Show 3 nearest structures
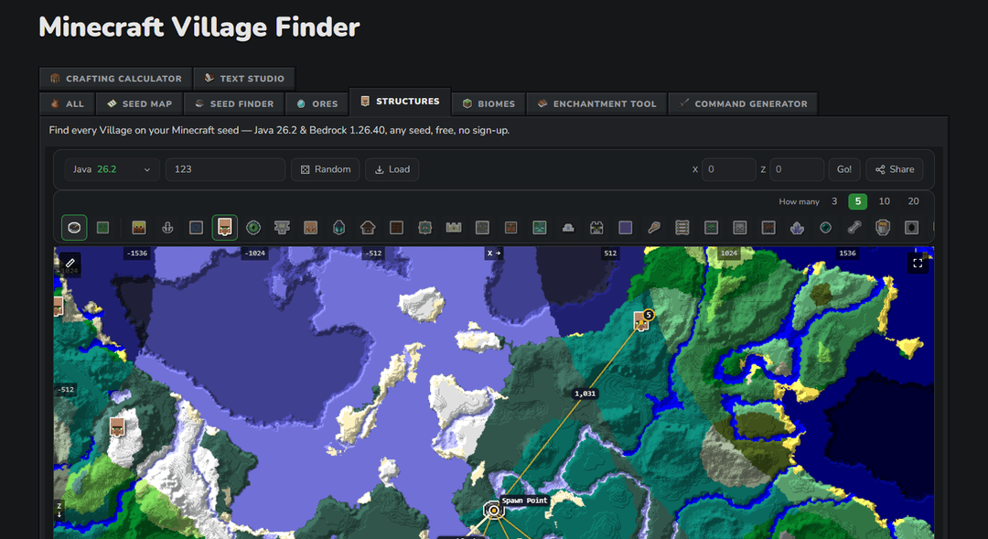This screenshot has width=988, height=539. [x=834, y=201]
